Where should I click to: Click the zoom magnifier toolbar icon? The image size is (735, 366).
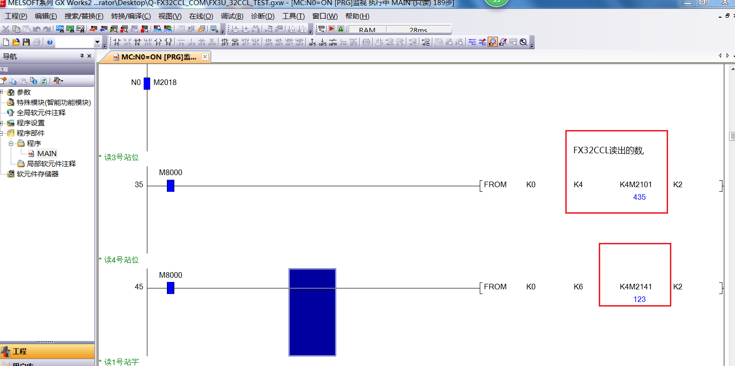pyautogui.click(x=523, y=42)
